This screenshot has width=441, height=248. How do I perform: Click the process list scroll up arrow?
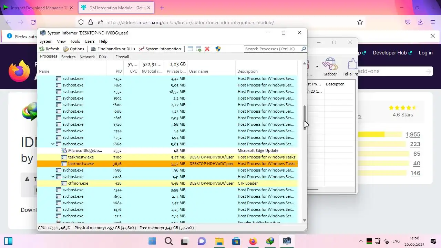coord(304,63)
